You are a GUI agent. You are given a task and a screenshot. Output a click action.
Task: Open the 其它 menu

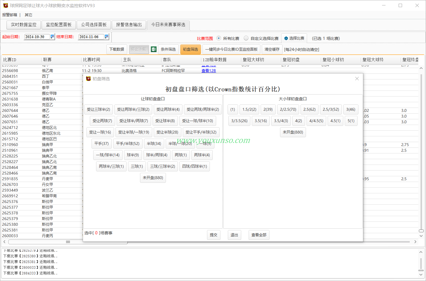point(29,15)
